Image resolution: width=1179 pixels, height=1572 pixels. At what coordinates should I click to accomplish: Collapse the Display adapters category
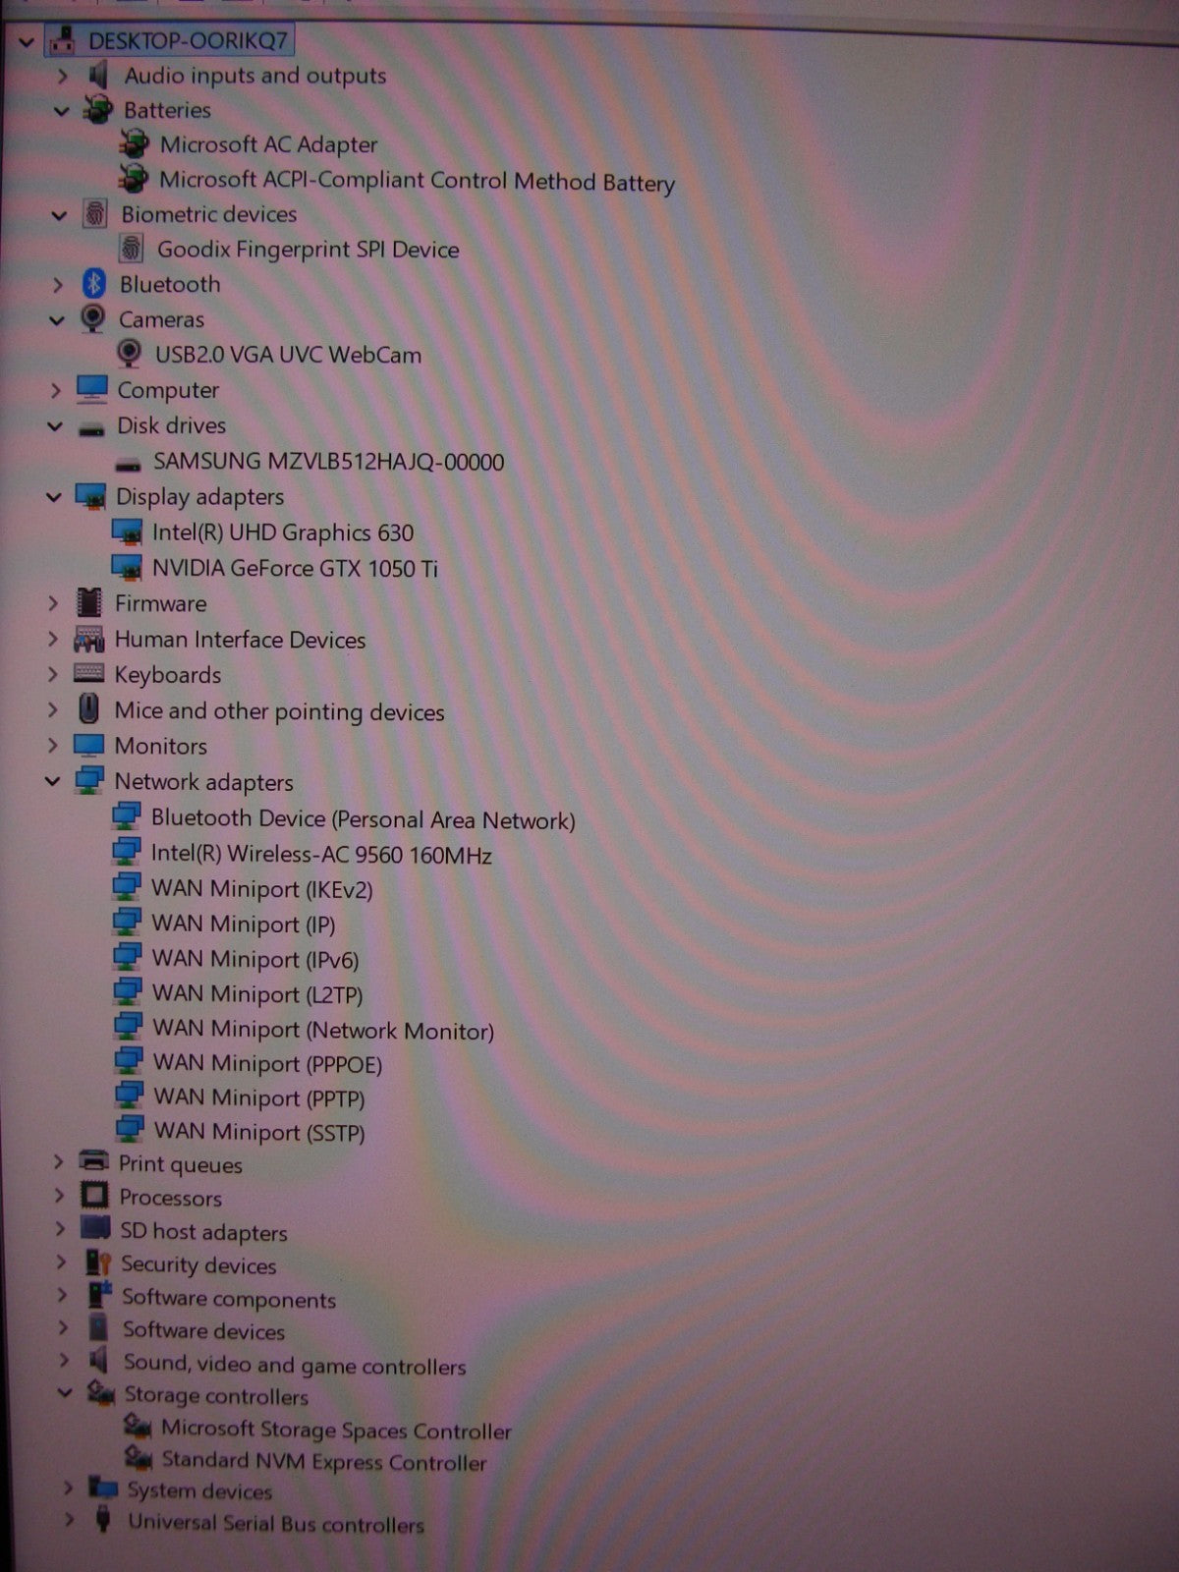pyautogui.click(x=54, y=497)
